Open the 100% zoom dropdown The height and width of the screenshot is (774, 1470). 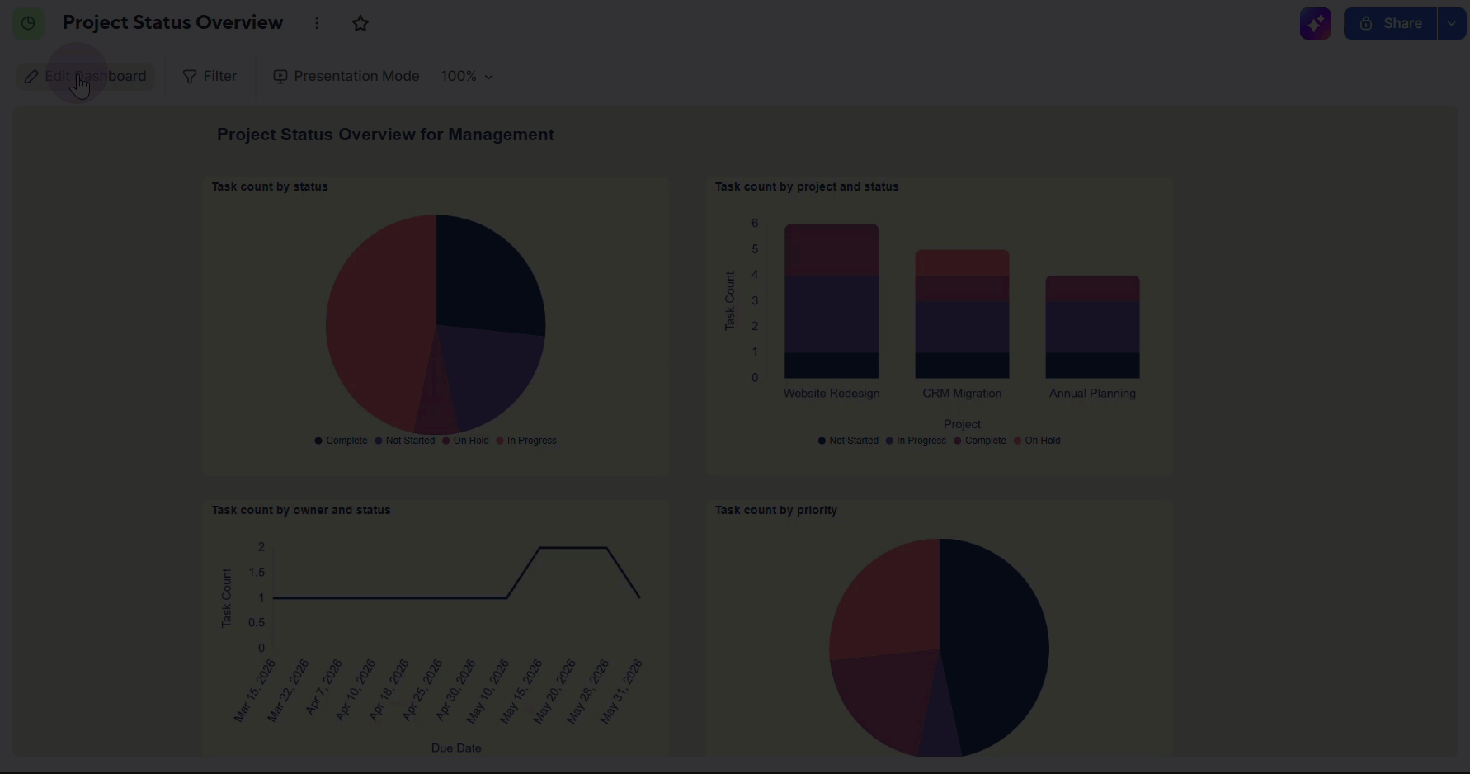467,76
